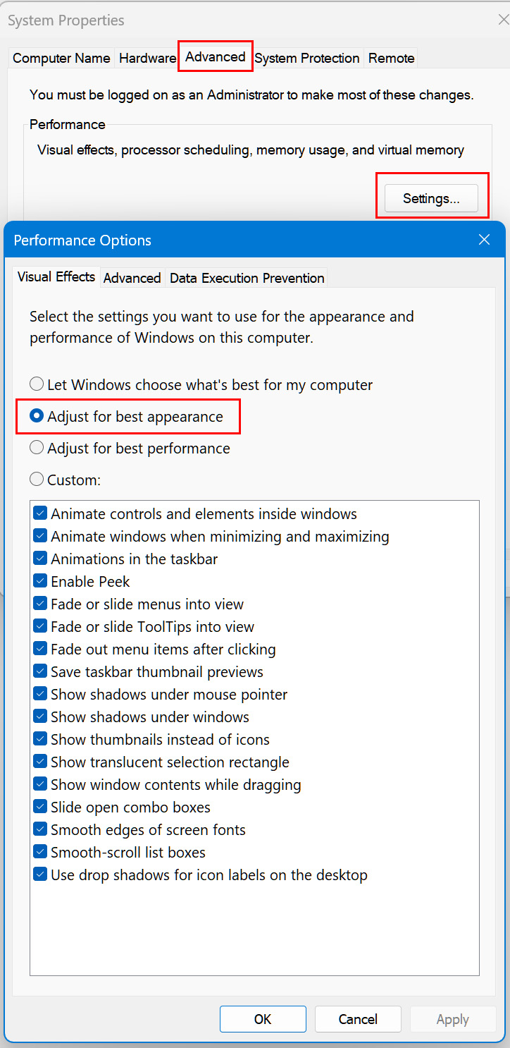Select the Remote tab
Image resolution: width=510 pixels, height=1048 pixels.
pyautogui.click(x=392, y=58)
